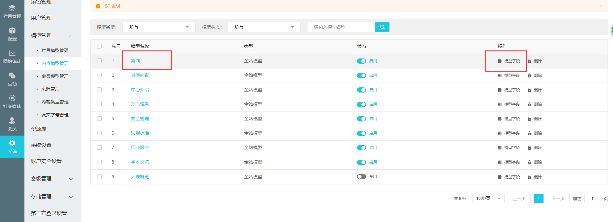Viewport: 613px width, 222px height.
Task: Select 栏目模型管理 submenu item
Action: click(x=55, y=50)
